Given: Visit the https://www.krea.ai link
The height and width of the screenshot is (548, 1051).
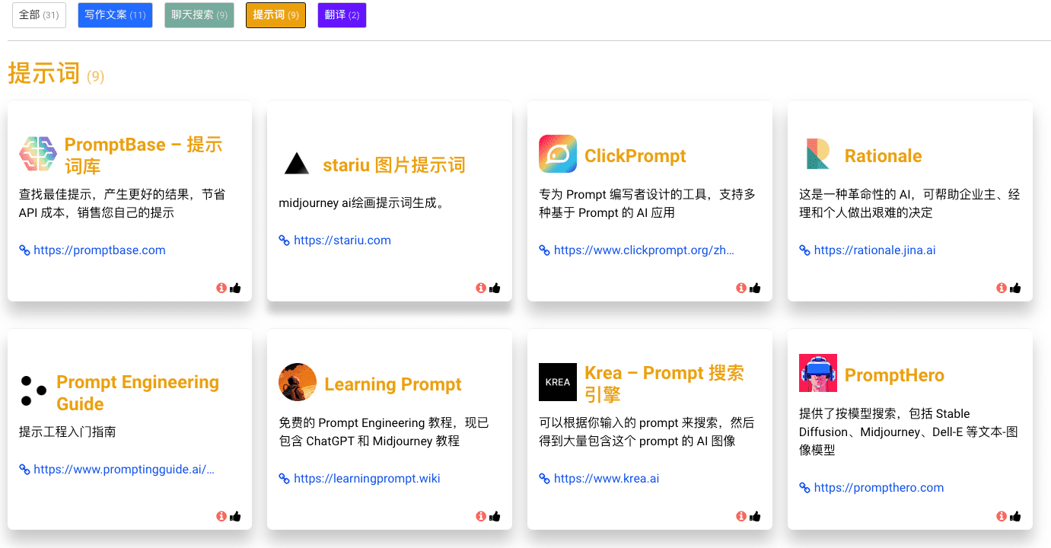Looking at the screenshot, I should pos(607,478).
